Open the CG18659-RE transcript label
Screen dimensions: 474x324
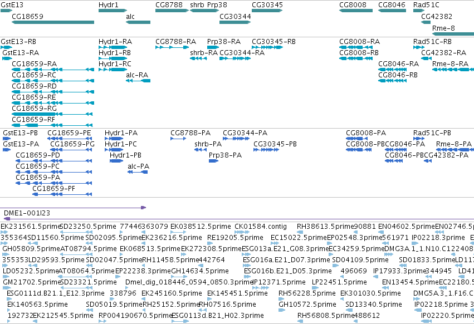(x=34, y=97)
